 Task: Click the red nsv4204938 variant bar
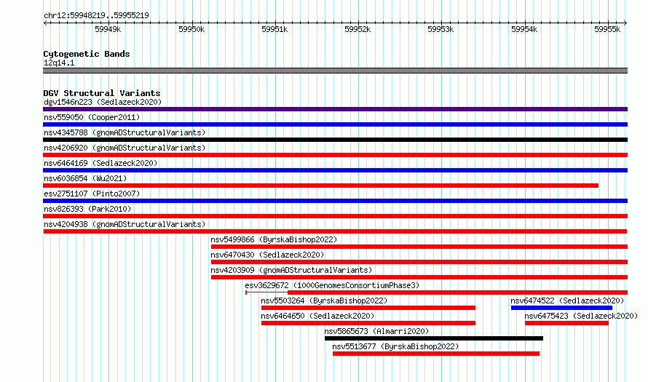coord(335,231)
